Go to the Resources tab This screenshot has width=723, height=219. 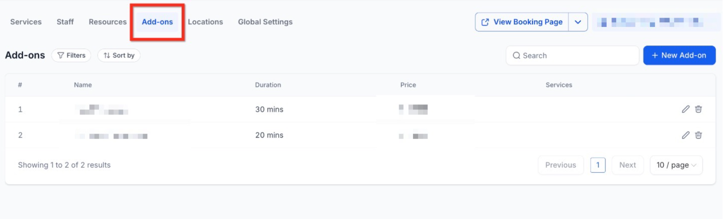pyautogui.click(x=108, y=22)
